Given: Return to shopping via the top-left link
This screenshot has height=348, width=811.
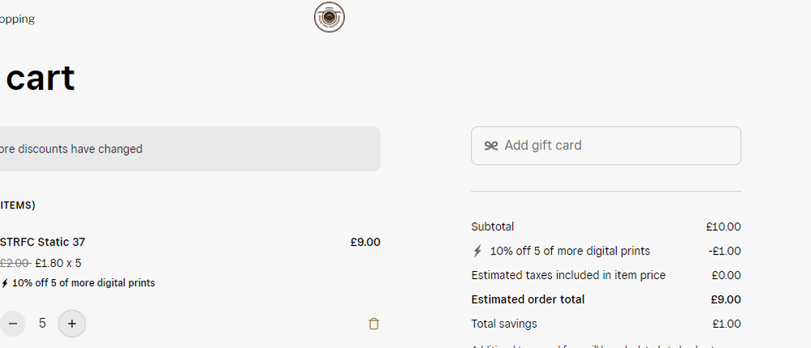Looking at the screenshot, I should [17, 19].
